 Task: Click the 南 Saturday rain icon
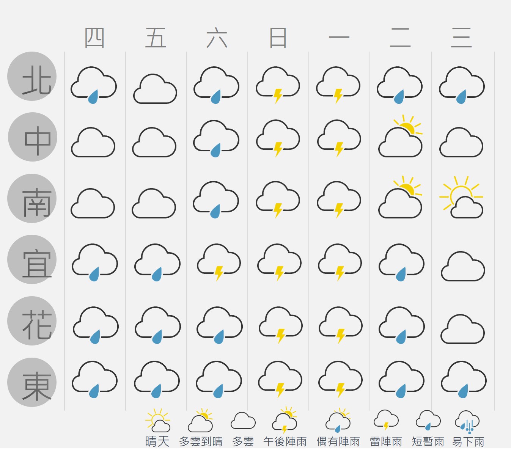pyautogui.click(x=216, y=200)
